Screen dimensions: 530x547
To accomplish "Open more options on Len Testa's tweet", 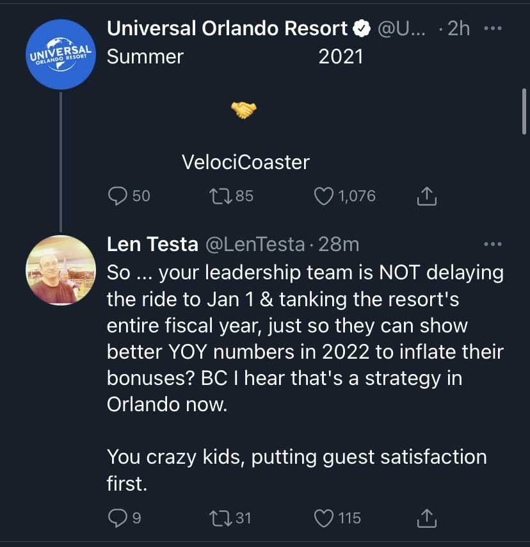I will click(492, 244).
